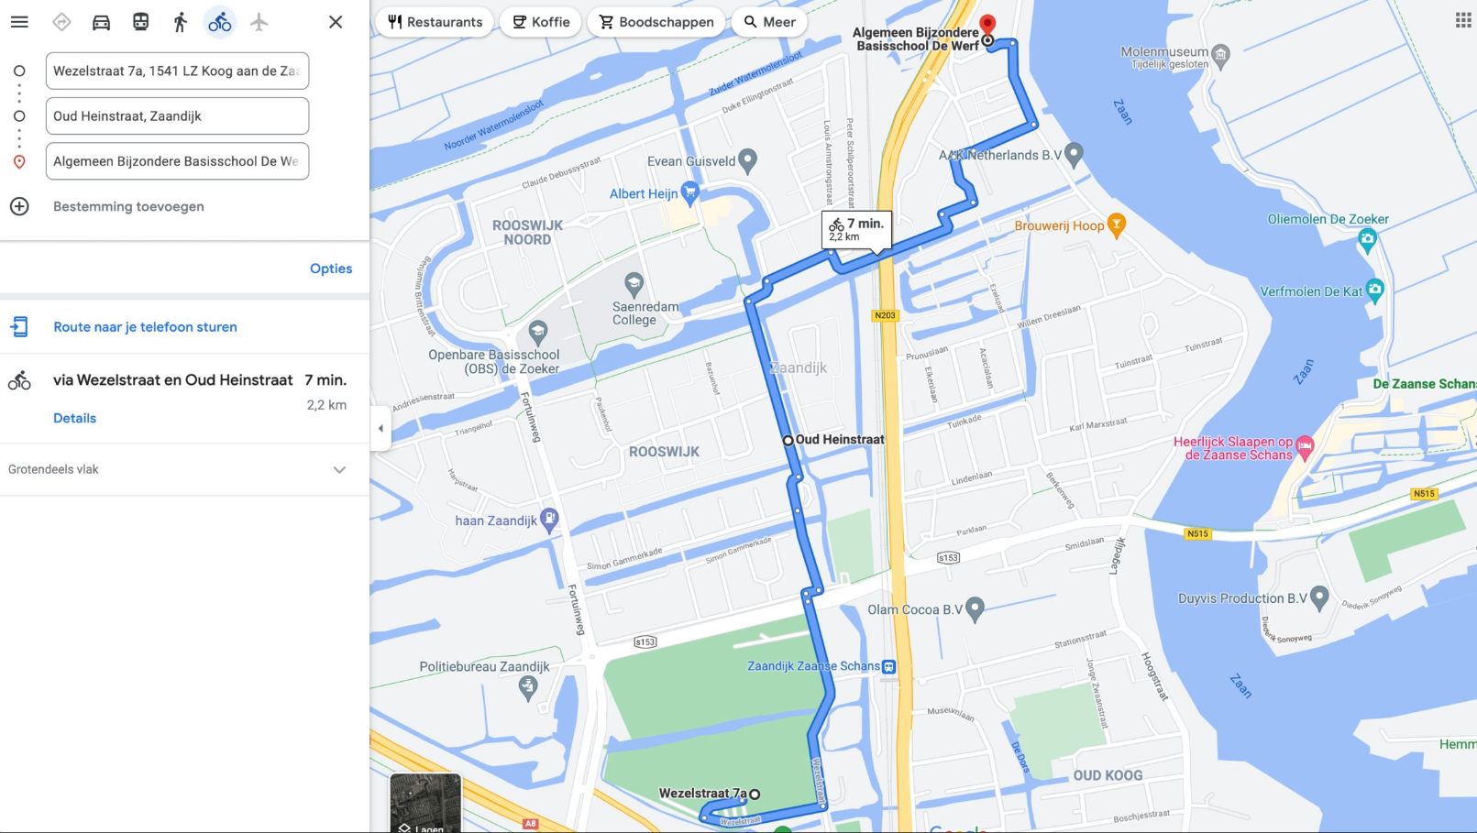Edit the Oud Heinstraat waypoint field
This screenshot has width=1477, height=833.
pos(177,116)
